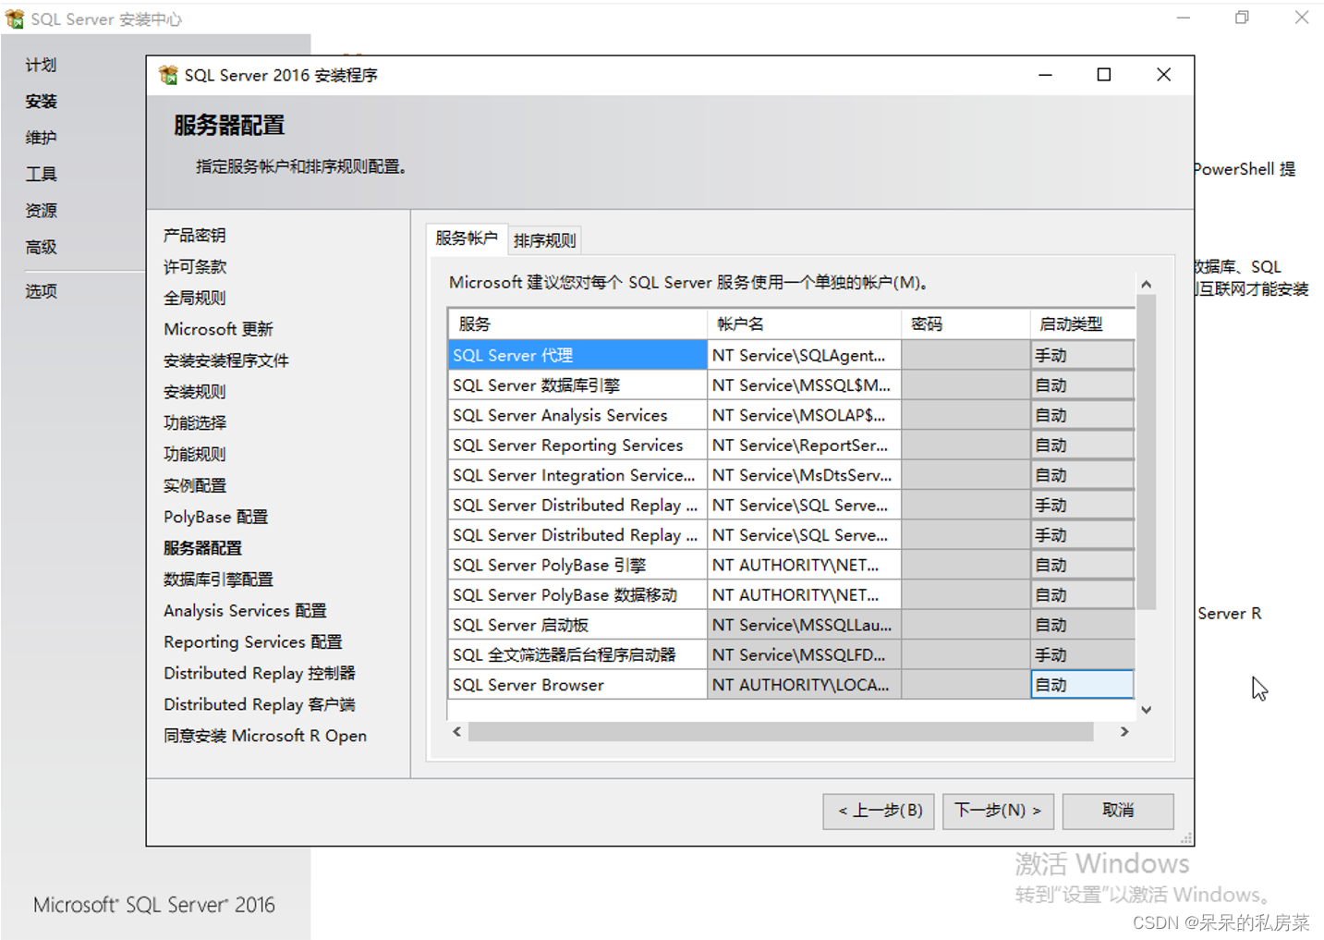
Task: Click account name NT Service\MSOLAP$ cell
Action: coord(804,415)
